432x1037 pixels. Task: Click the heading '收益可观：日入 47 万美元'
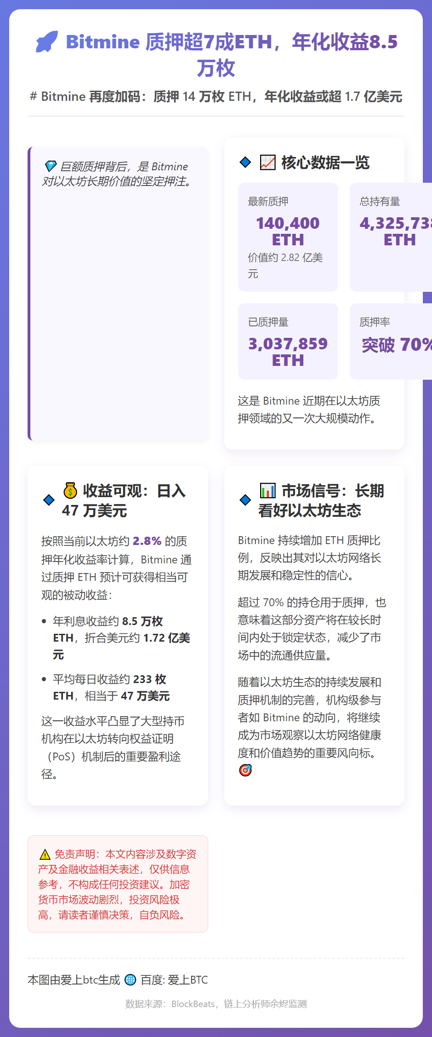(124, 500)
